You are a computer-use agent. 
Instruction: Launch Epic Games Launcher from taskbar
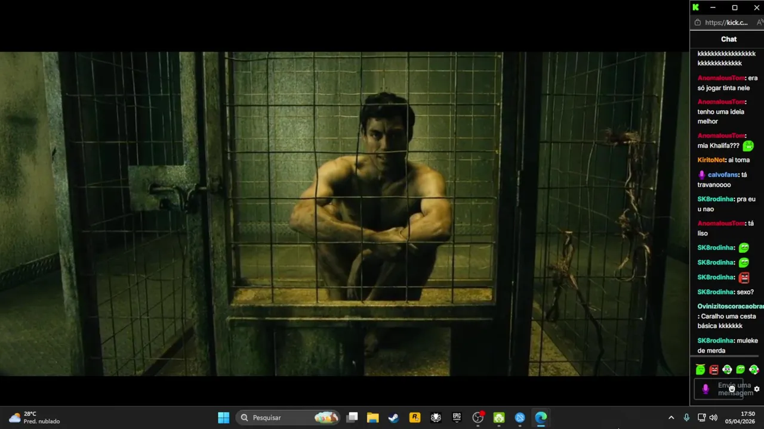tap(457, 418)
